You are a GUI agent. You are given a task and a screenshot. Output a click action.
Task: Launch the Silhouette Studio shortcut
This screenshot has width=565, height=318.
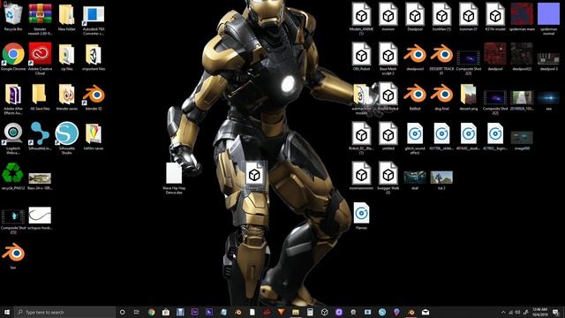coord(67,133)
